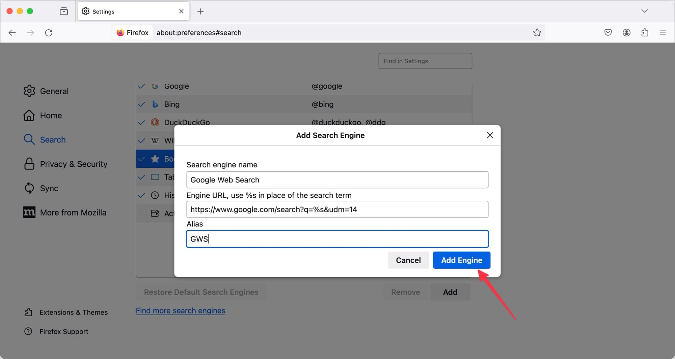Toggle the History row checkmark
This screenshot has height=359, width=675.
(x=141, y=195)
